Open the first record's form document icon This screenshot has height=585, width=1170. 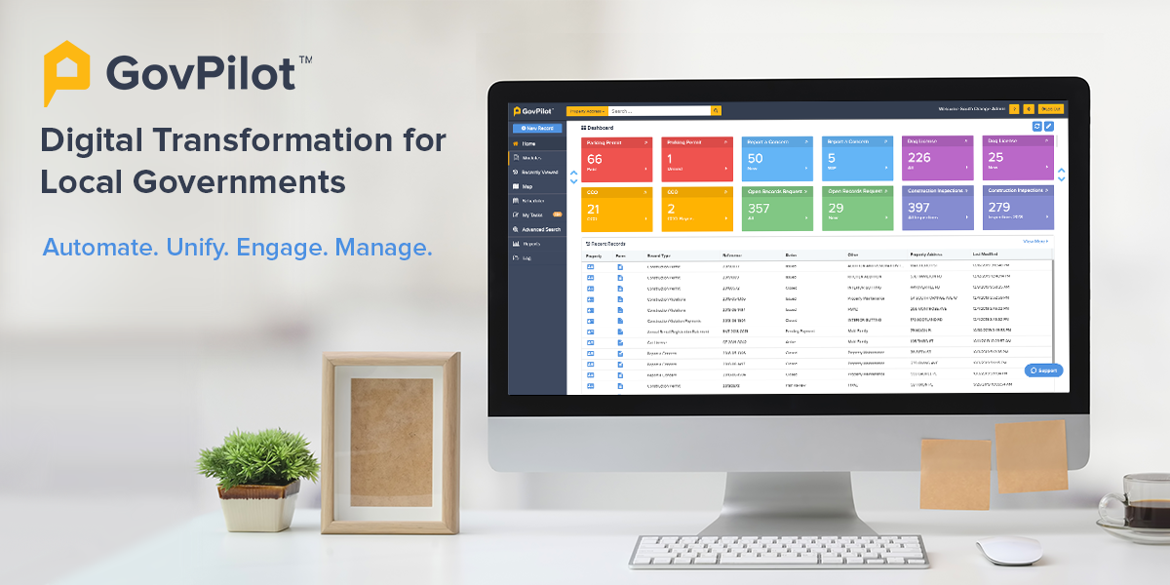point(619,265)
